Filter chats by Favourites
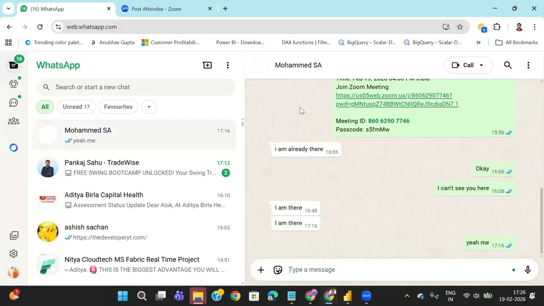This screenshot has width=544, height=306. tap(118, 107)
